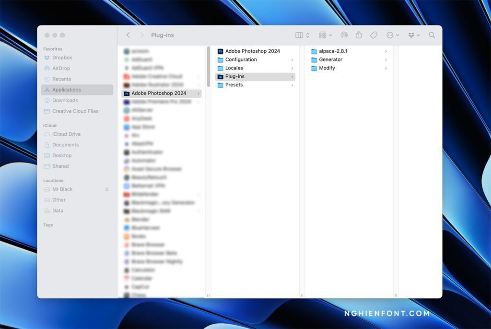Click the Finder back navigation arrow
491x329 pixels.
[x=128, y=35]
